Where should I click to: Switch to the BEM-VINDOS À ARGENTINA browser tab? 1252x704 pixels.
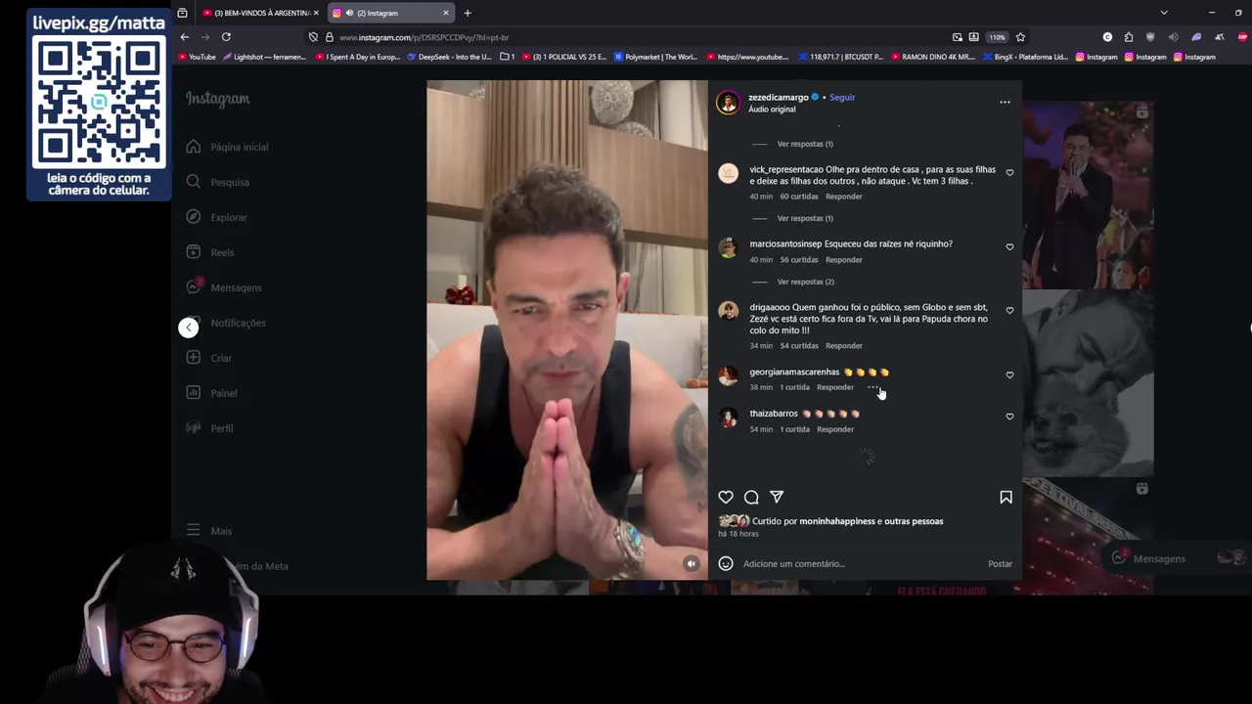(x=261, y=13)
